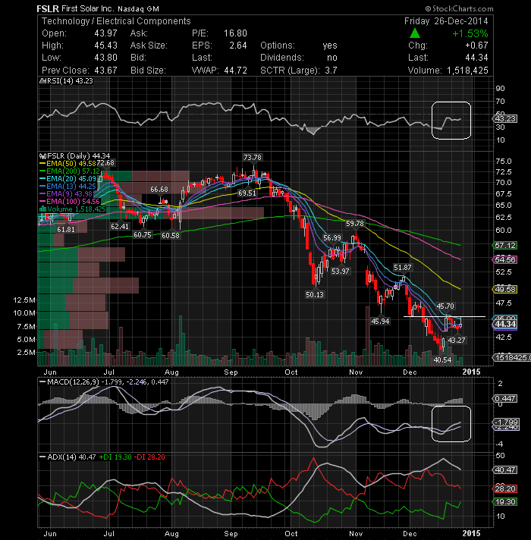
Task: Click the date Friday 26-Dec-2014
Action: [446, 21]
